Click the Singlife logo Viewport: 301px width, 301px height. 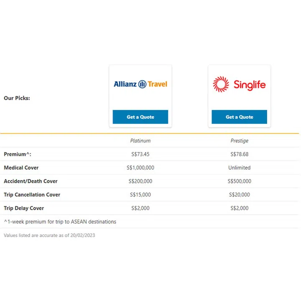click(x=239, y=84)
